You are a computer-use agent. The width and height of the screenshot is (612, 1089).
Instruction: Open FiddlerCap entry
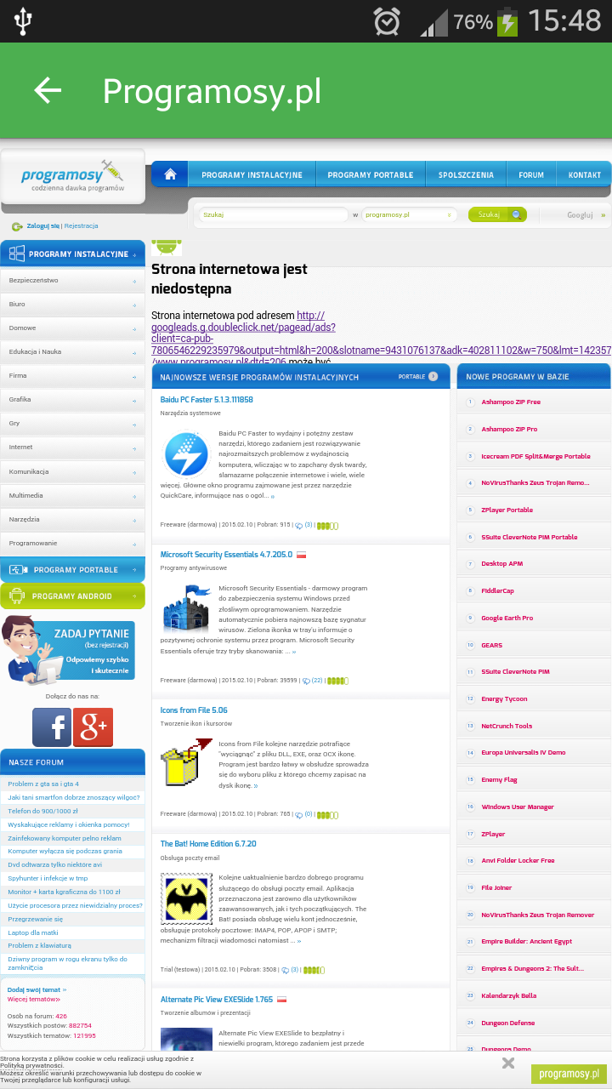point(498,590)
